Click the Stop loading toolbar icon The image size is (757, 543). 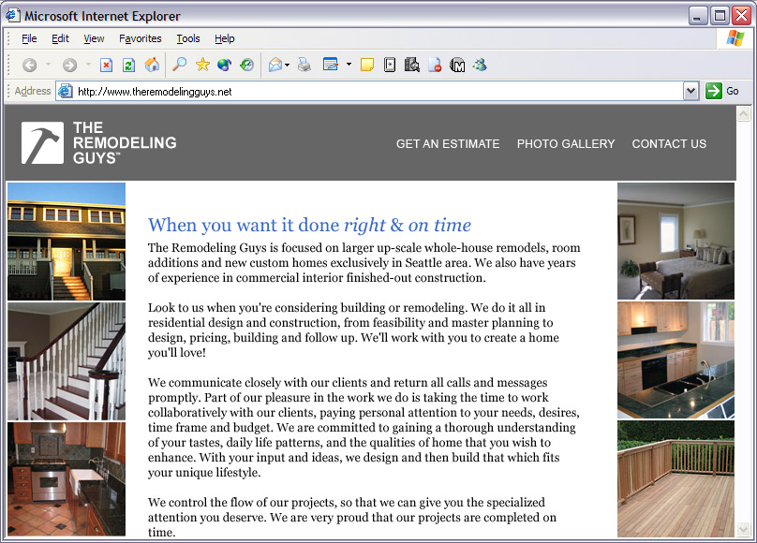point(106,66)
